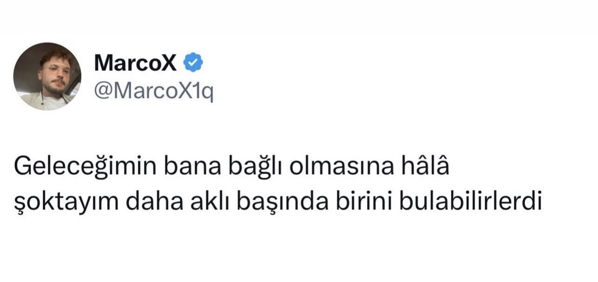Open the MarcoX display name link
Viewport: 598px width, 282px height.
136,63
